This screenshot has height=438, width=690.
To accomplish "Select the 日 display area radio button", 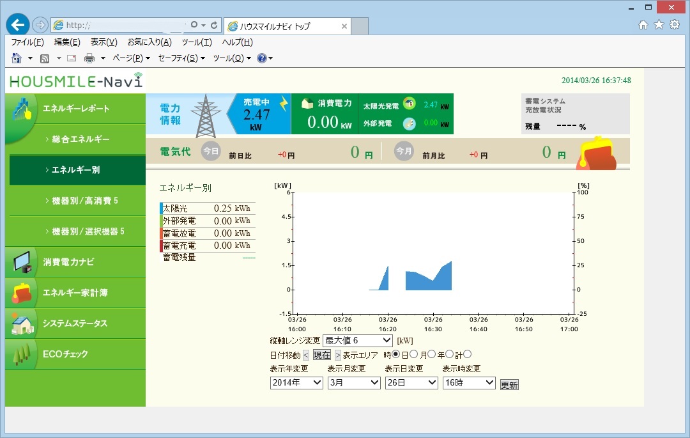I will [413, 354].
